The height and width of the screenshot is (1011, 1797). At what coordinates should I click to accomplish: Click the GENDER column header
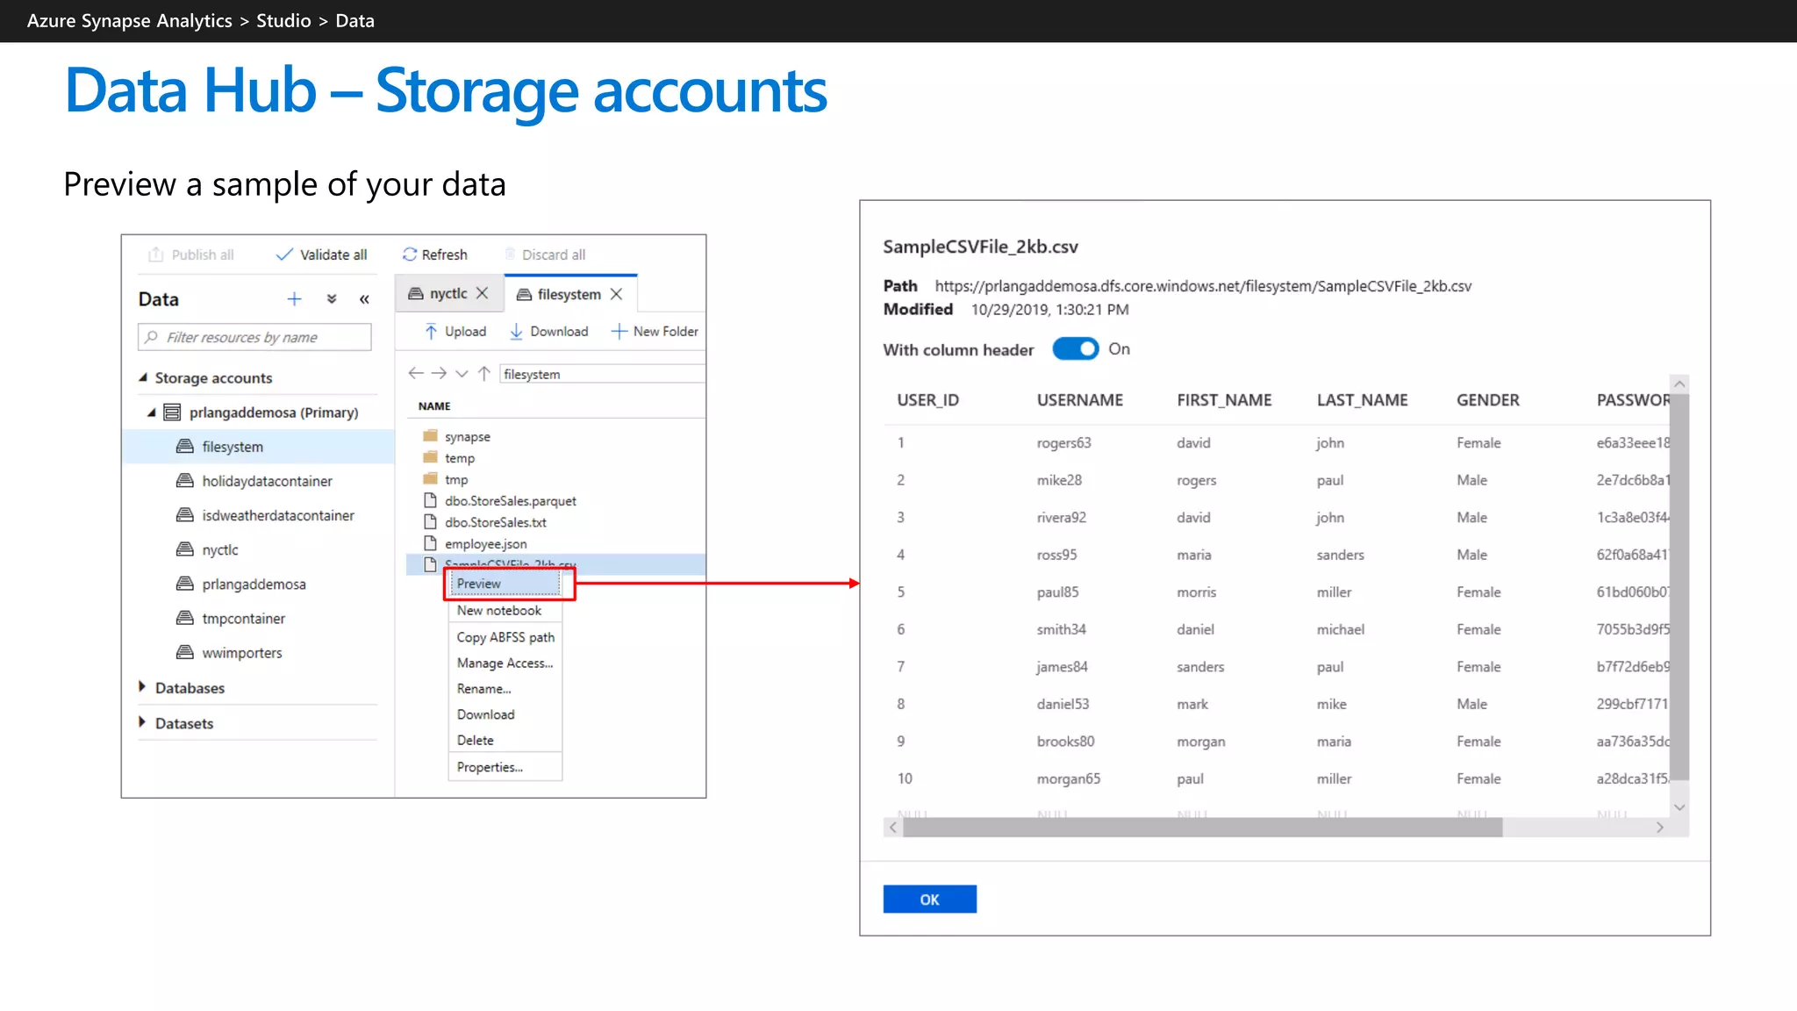point(1487,400)
